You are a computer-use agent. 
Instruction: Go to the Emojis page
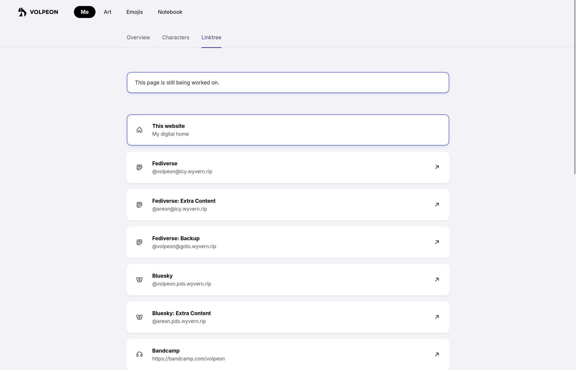(x=134, y=12)
